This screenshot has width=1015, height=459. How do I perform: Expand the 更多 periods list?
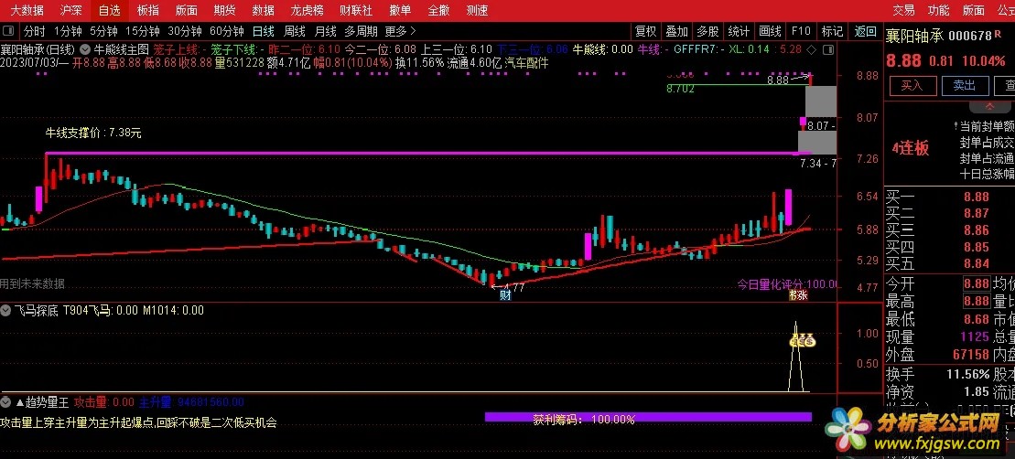[400, 31]
